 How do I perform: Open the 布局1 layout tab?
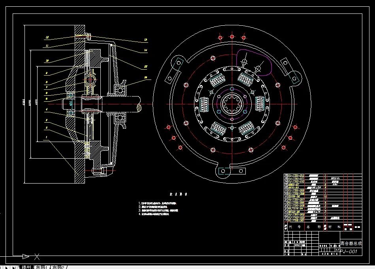(x=42, y=267)
